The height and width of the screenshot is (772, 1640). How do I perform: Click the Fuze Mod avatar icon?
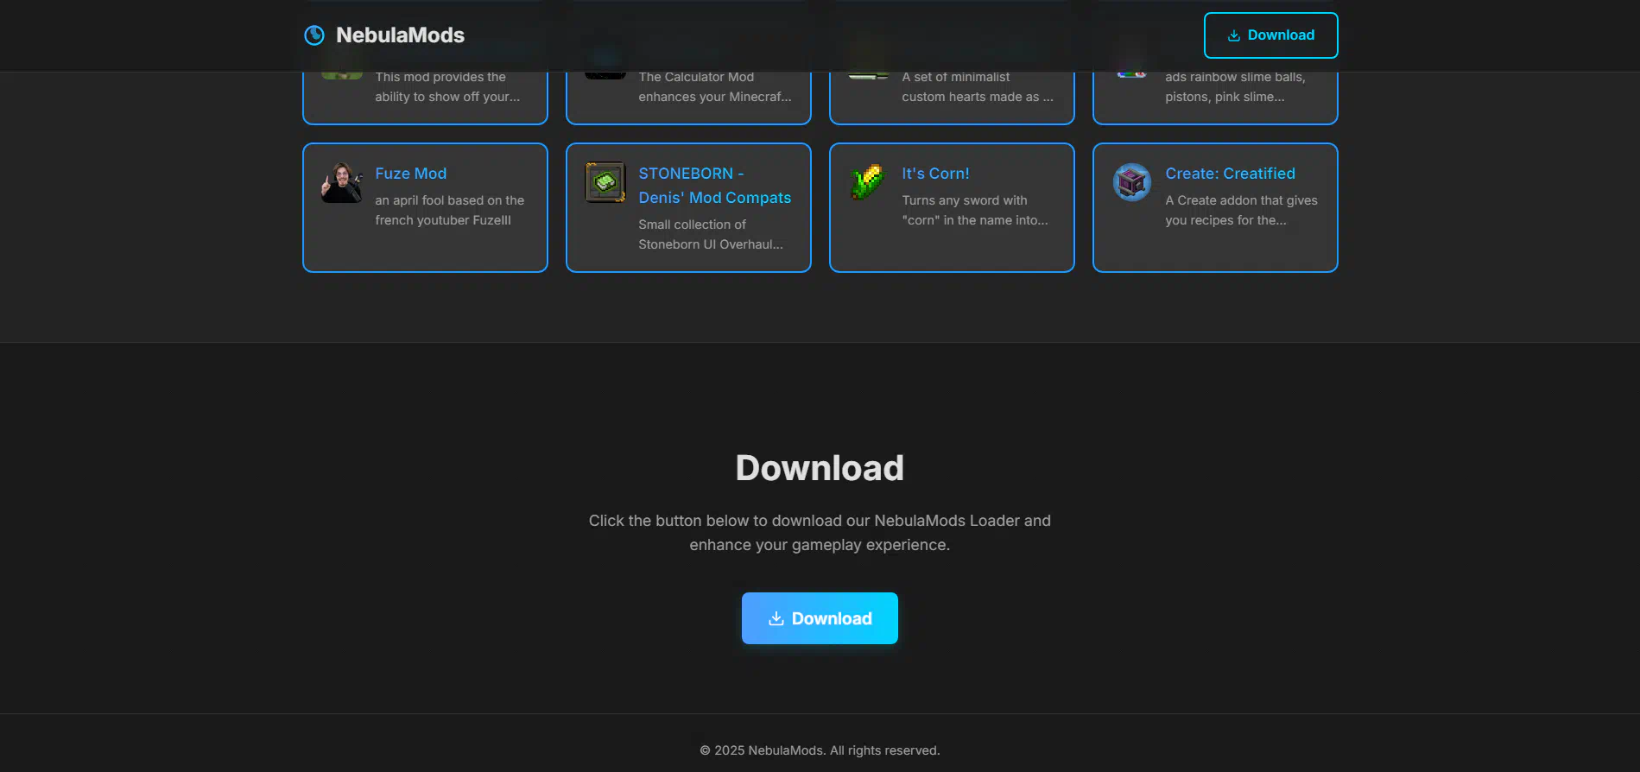point(342,183)
